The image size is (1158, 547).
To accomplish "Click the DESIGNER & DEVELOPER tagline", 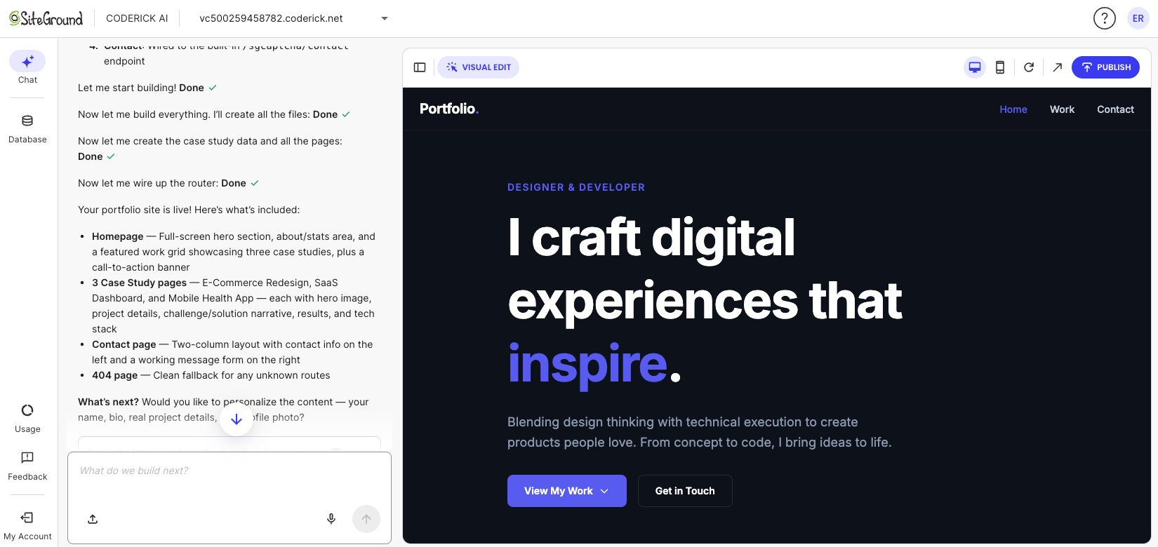I will tap(576, 187).
